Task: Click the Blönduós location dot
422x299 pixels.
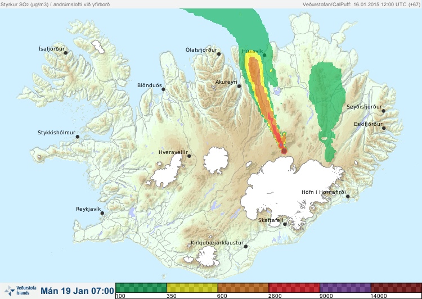Action: (163, 89)
